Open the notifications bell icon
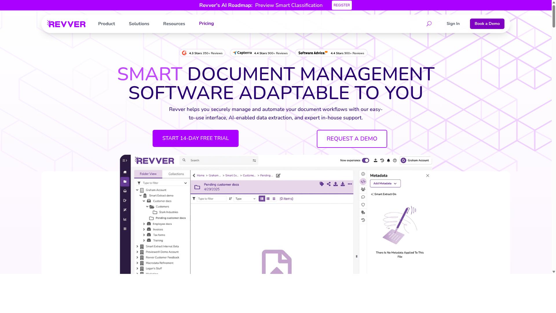556x313 pixels. (x=388, y=160)
